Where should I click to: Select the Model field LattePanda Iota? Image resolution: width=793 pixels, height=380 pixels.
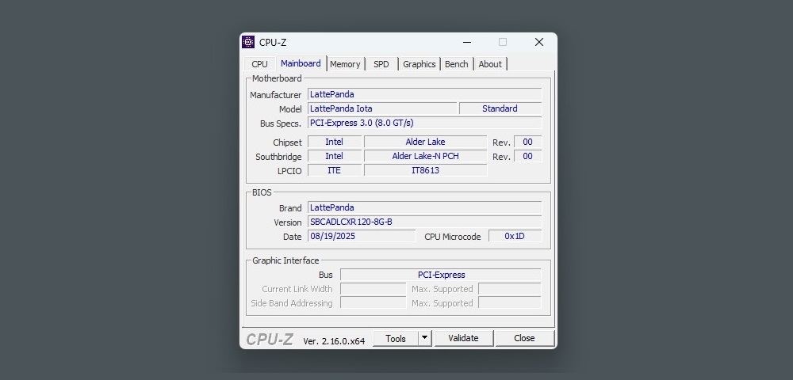point(381,108)
